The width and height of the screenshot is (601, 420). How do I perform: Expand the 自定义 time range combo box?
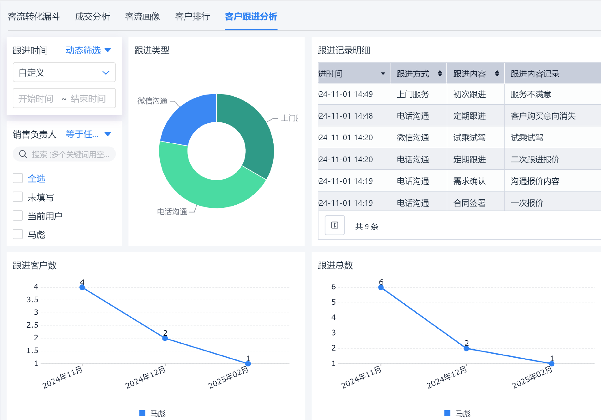click(x=64, y=73)
